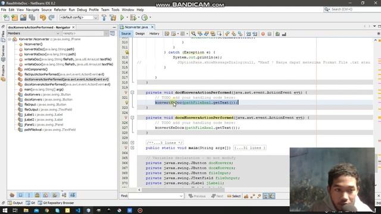The image size is (381, 214).
Task: Select initComponents() in Navigator
Action: point(36,70)
